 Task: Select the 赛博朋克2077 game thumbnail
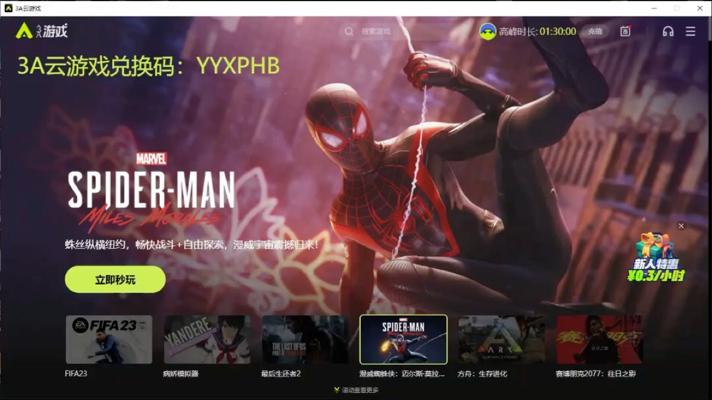(x=600, y=340)
